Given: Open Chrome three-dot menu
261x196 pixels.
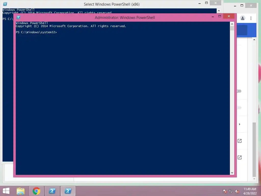Looking at the screenshot, I should [251, 18].
